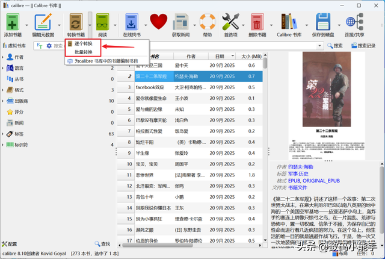This screenshot has height=259, width=385.
Task: Open the tag link 军事-历史
Action: coord(298,173)
